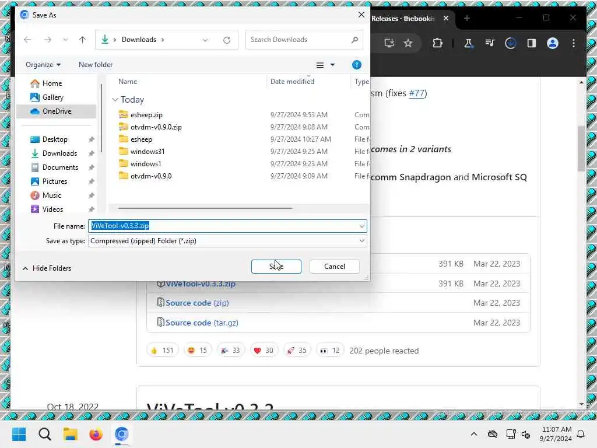Click install app icon in browser address bar
Image resolution: width=597 pixels, height=448 pixels.
389,43
